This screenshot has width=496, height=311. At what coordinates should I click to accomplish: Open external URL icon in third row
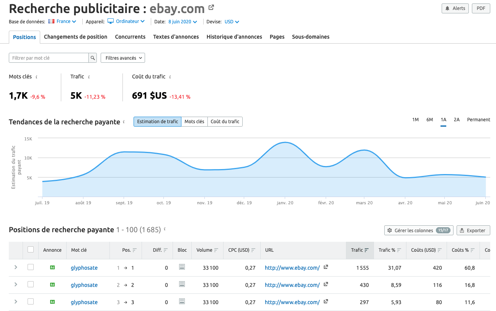(x=326, y=301)
